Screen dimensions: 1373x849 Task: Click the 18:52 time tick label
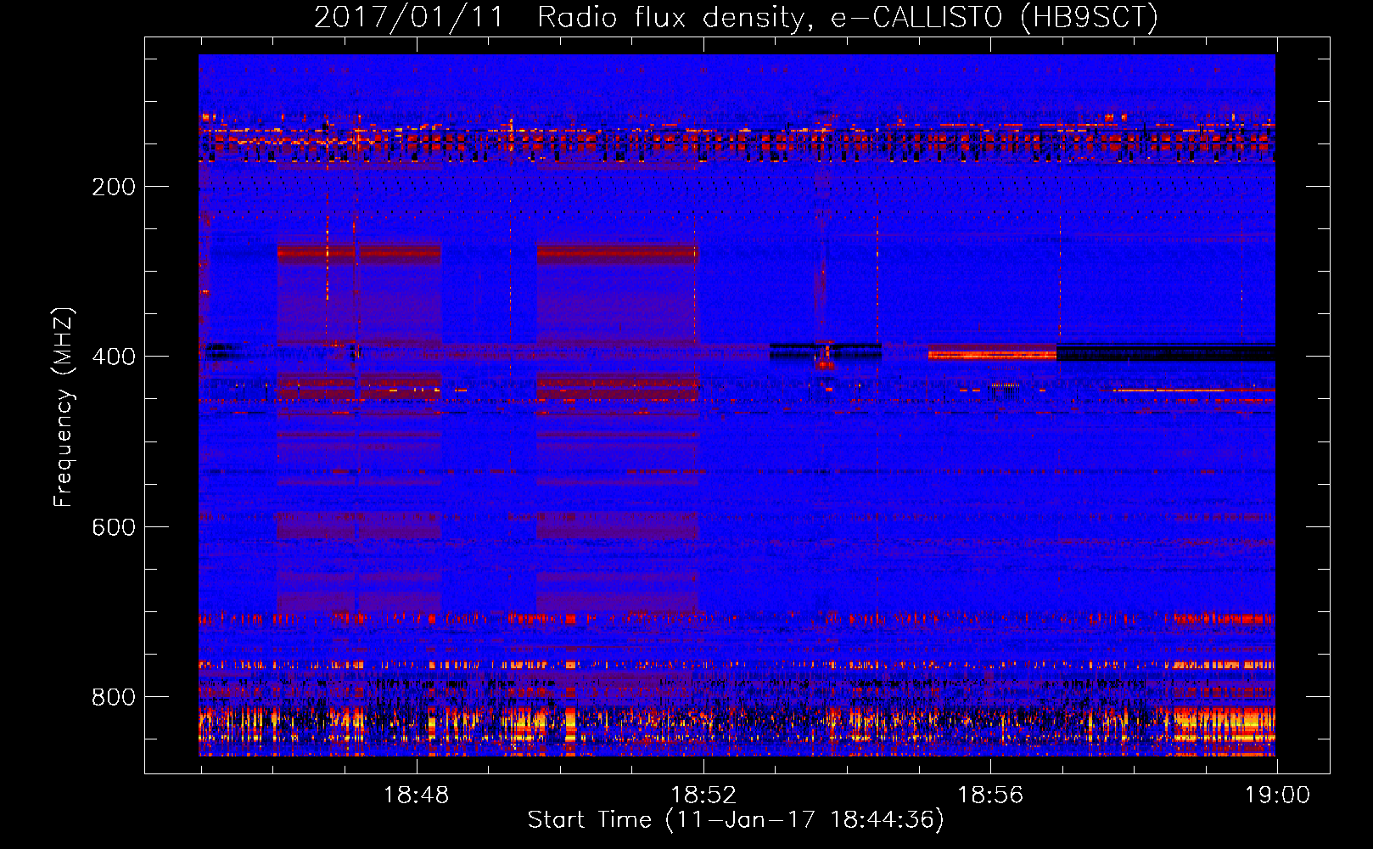(703, 796)
